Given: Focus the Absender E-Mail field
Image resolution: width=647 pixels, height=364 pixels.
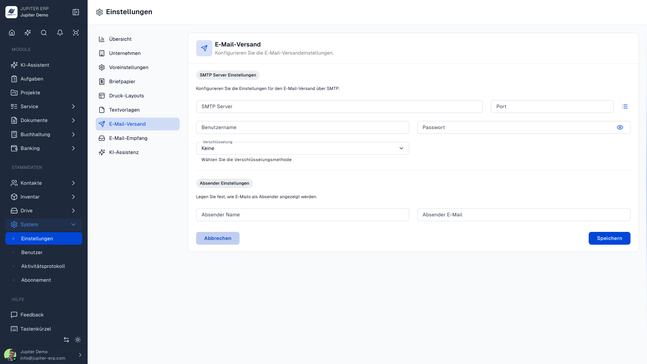Looking at the screenshot, I should (x=524, y=215).
